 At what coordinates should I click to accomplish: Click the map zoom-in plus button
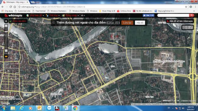pyautogui.click(x=6, y=26)
